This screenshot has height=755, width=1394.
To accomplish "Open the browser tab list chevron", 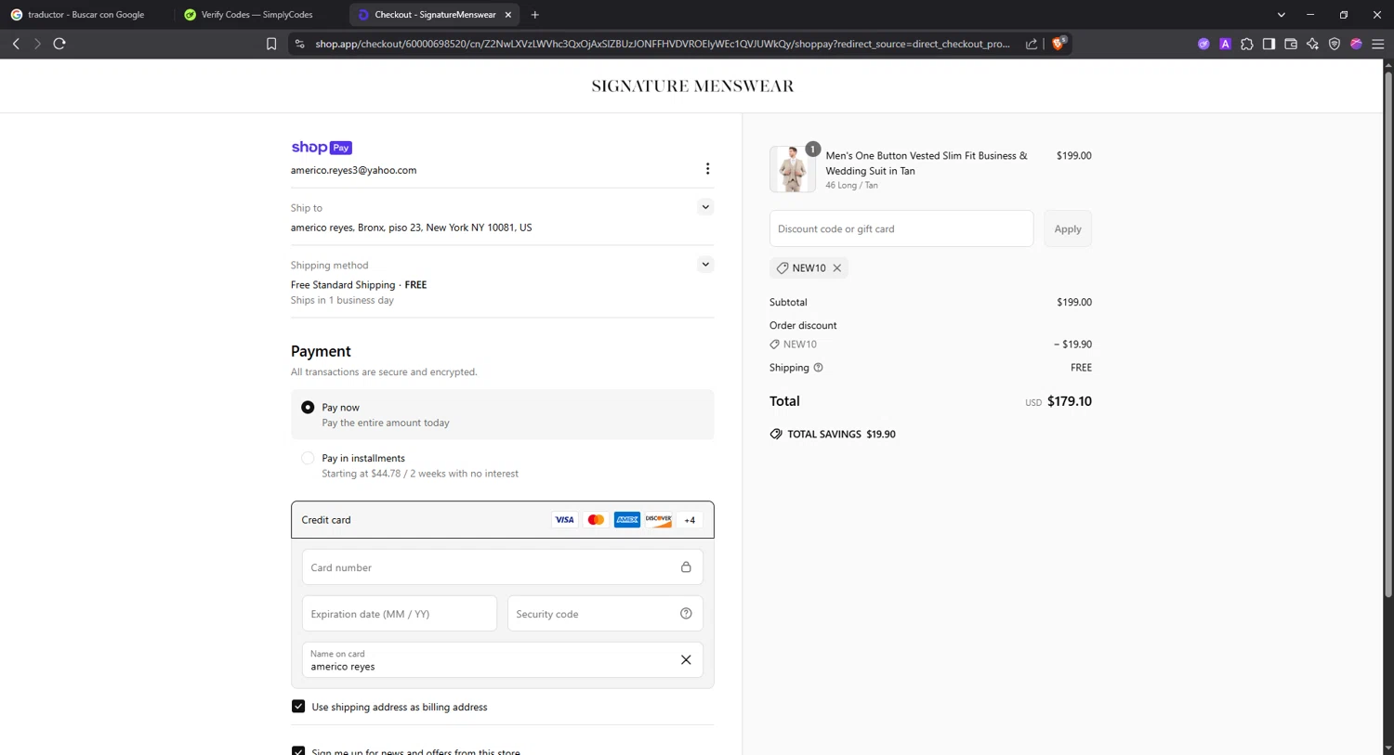I will [x=1281, y=15].
